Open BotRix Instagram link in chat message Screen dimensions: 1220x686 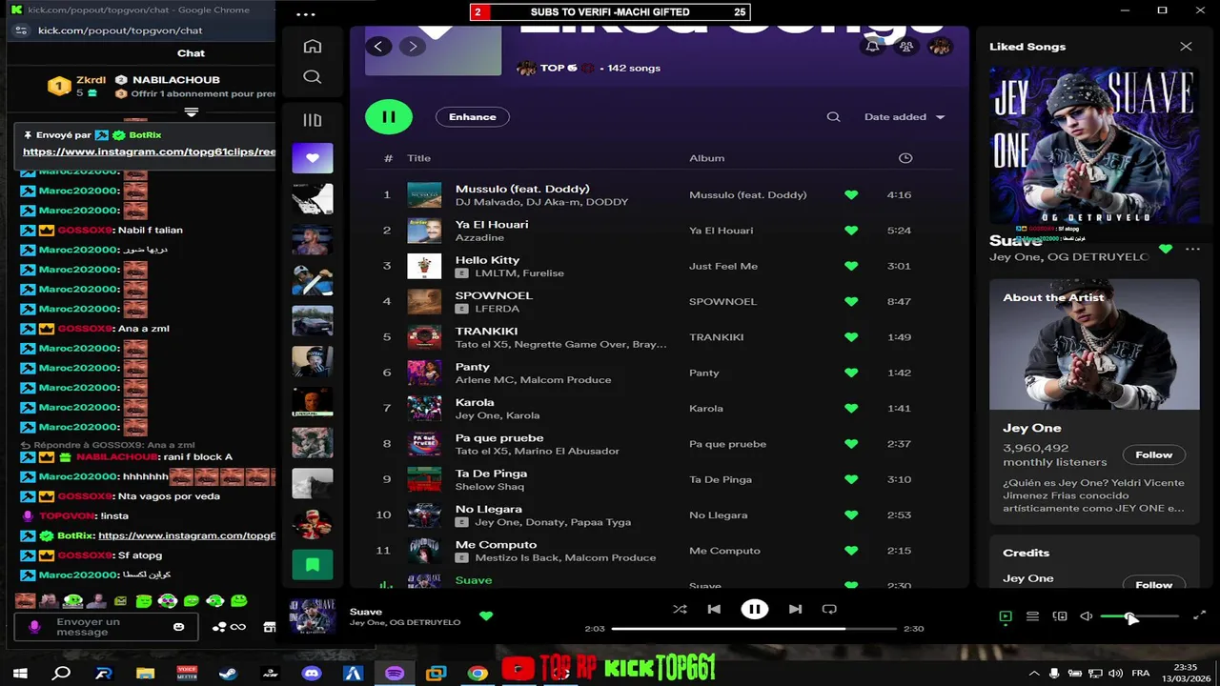187,535
